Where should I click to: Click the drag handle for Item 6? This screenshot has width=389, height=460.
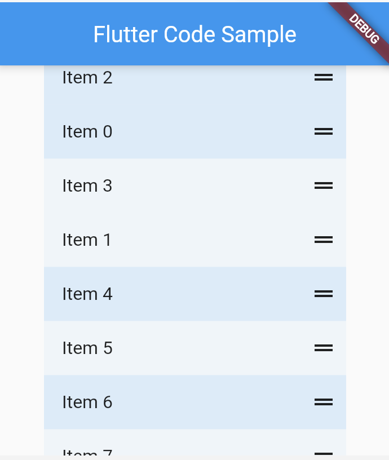324,402
